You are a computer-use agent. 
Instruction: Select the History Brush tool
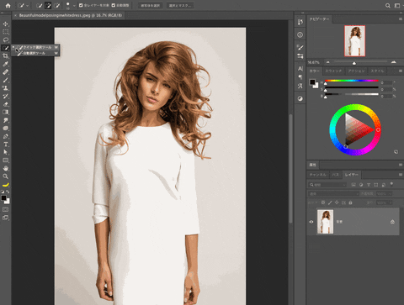pos(6,96)
